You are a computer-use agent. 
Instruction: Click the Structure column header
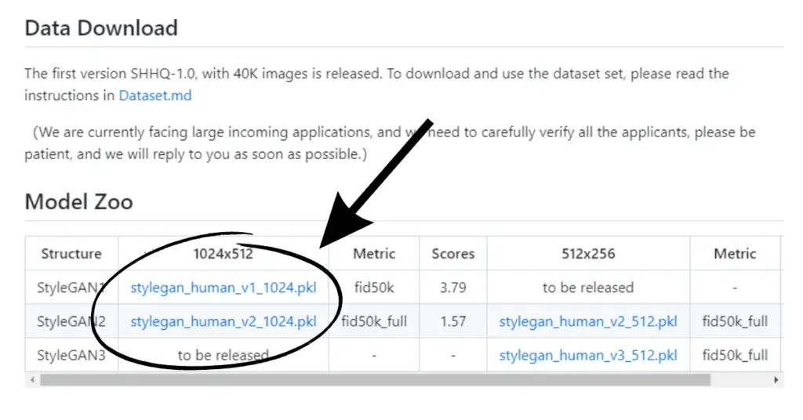tap(71, 254)
